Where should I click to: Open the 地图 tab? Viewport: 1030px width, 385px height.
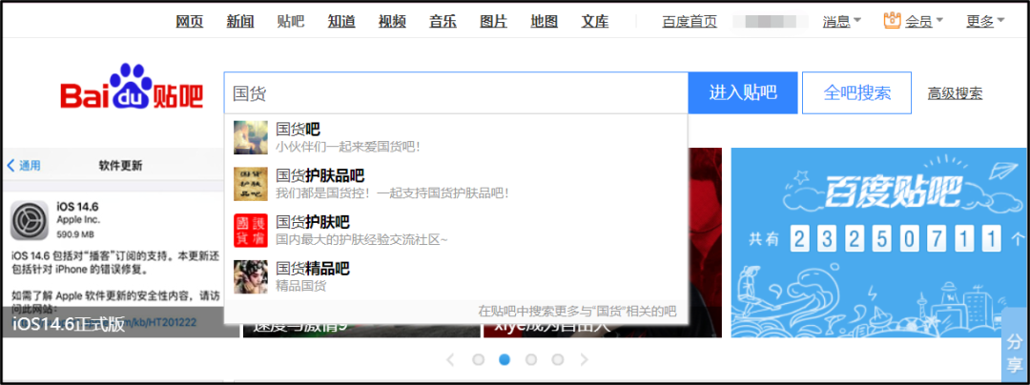pyautogui.click(x=544, y=22)
